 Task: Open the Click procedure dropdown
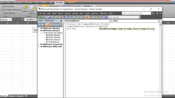point(159,21)
